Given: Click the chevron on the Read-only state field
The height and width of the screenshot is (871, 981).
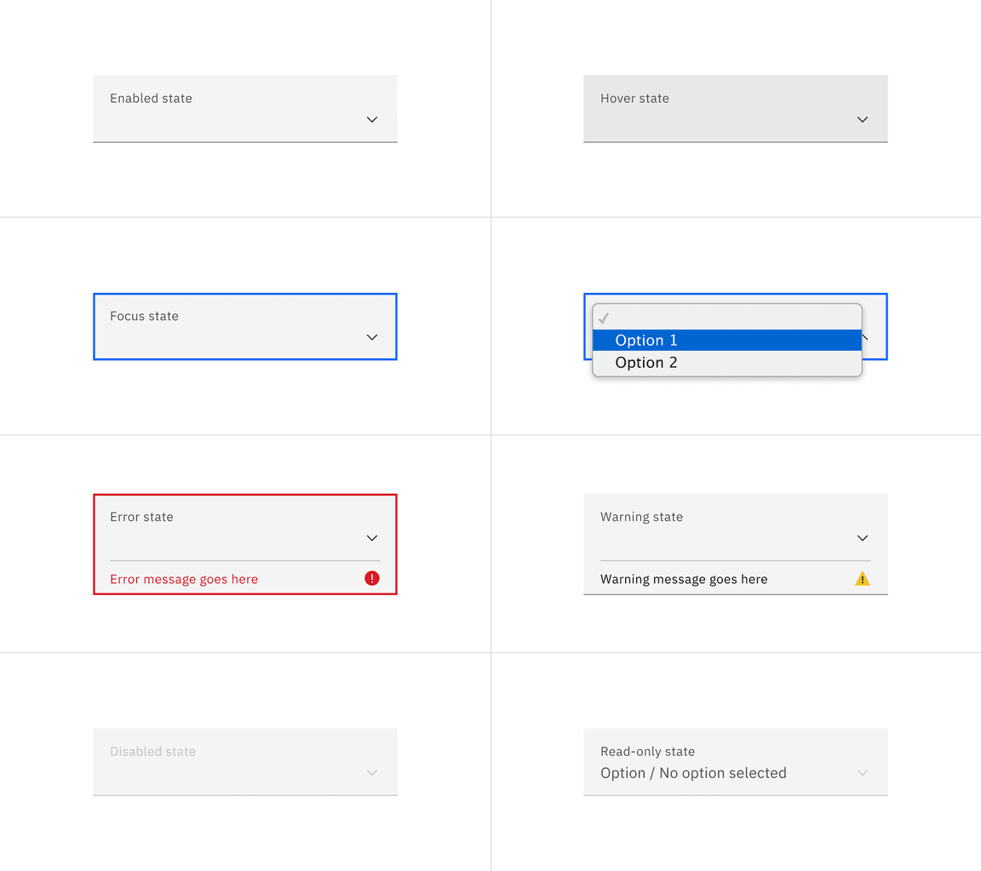Looking at the screenshot, I should 862,773.
